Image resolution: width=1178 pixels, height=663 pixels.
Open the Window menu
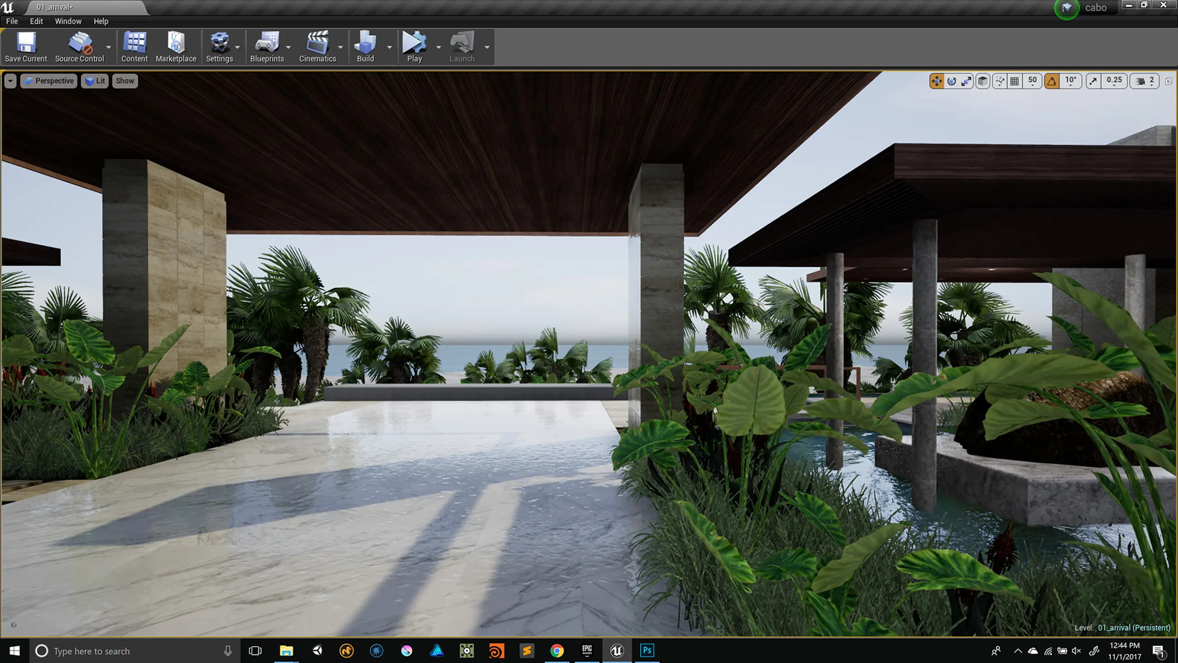(68, 21)
